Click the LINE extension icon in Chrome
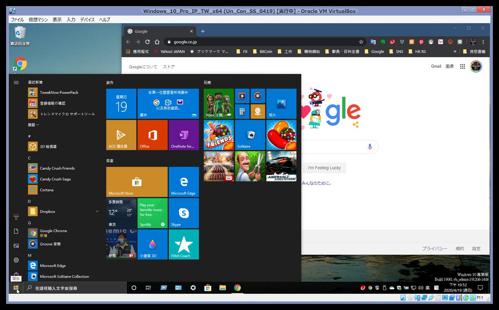Viewport: 499px width, 310px height. coord(460,42)
